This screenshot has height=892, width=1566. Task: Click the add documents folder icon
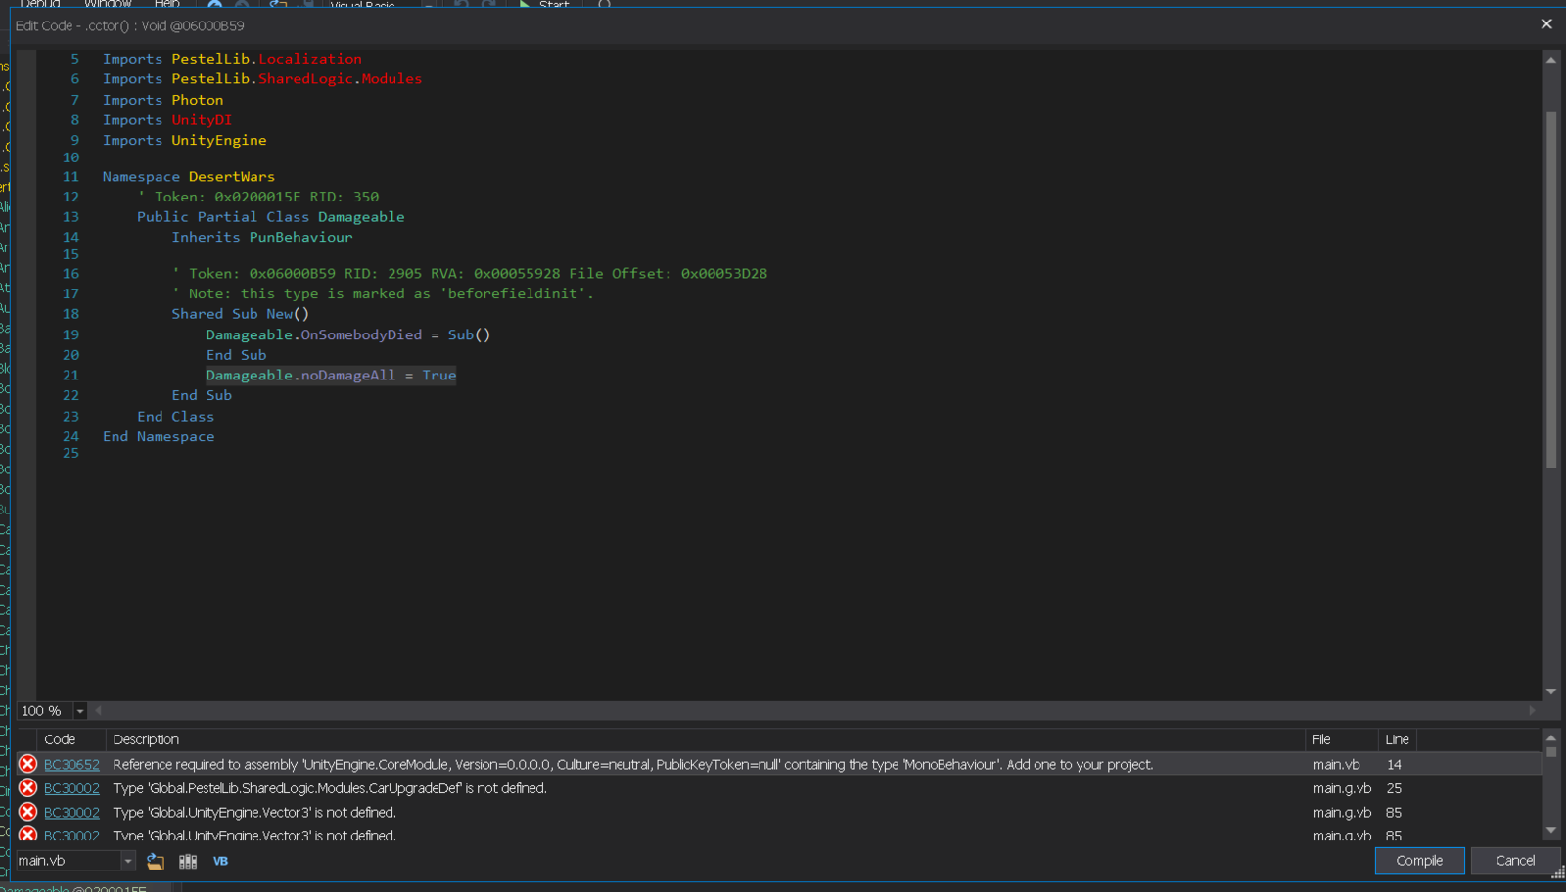[x=156, y=861]
